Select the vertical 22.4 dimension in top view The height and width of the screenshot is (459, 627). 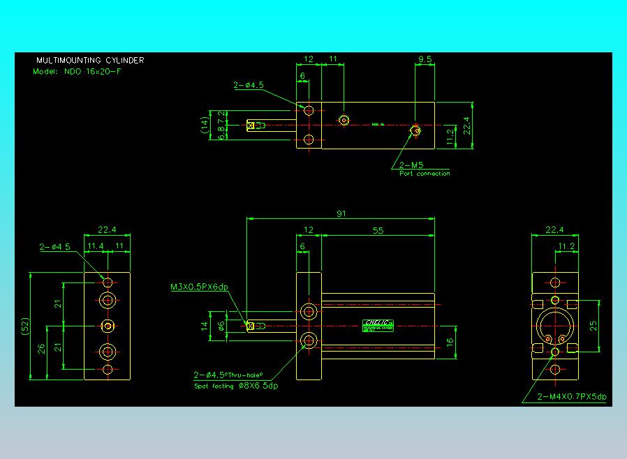click(x=466, y=125)
